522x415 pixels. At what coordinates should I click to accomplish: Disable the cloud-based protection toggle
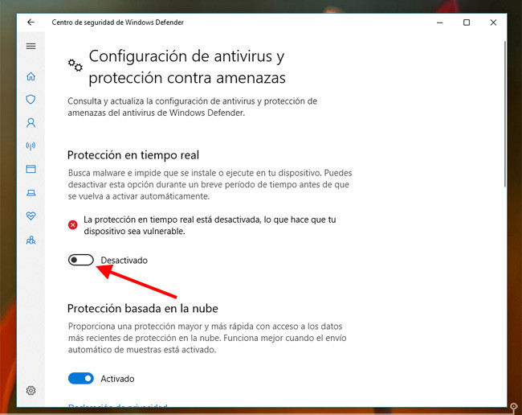81,378
